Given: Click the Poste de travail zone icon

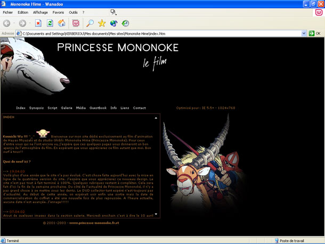Looking at the screenshot, I should coord(277,241).
